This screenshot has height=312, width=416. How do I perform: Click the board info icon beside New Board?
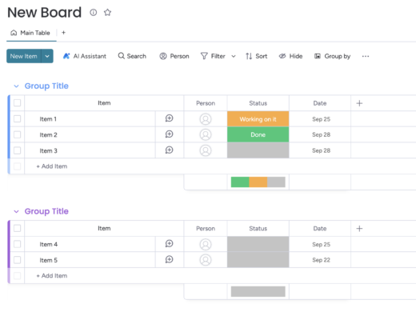[x=94, y=12]
